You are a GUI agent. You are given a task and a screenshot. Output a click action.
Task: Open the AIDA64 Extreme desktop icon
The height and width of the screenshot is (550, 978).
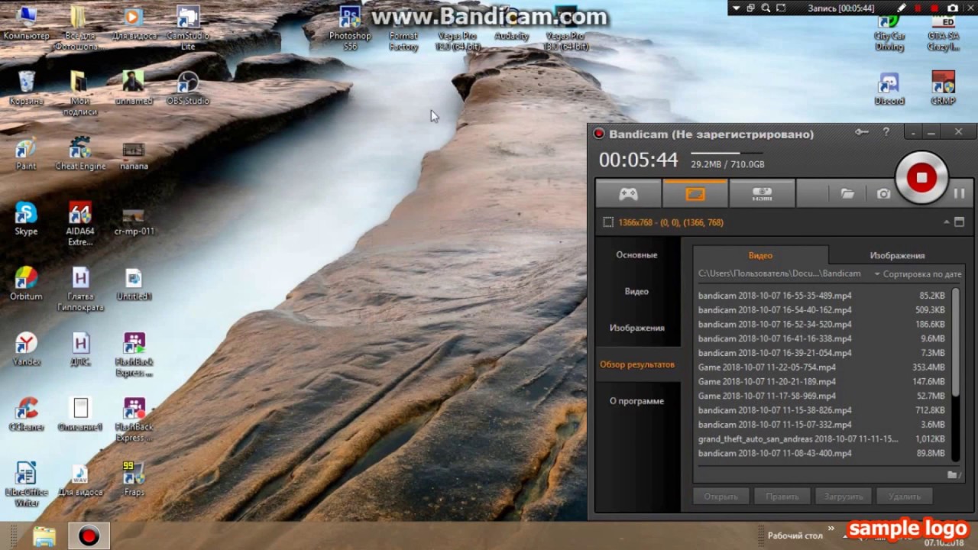[80, 224]
